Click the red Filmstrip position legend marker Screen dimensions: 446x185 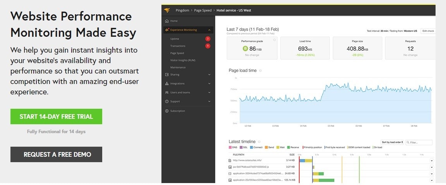pos(303,147)
